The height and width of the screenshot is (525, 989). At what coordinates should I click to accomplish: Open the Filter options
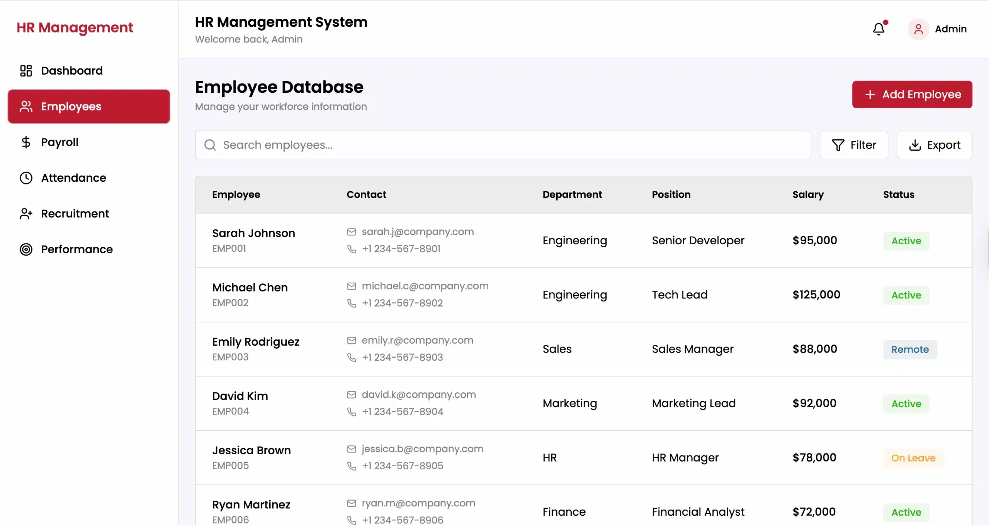point(854,145)
